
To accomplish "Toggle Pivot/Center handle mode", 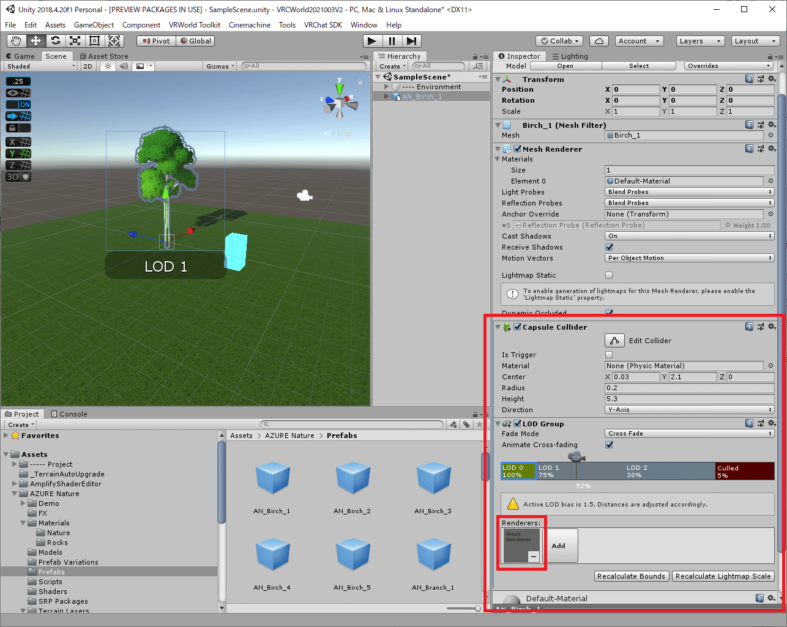I will (157, 41).
